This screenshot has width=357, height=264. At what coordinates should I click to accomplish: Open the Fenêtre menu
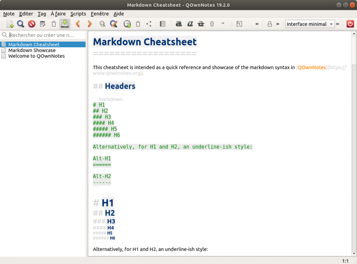pos(100,14)
